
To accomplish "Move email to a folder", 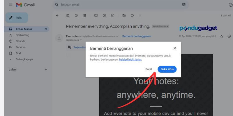I will (124, 15).
